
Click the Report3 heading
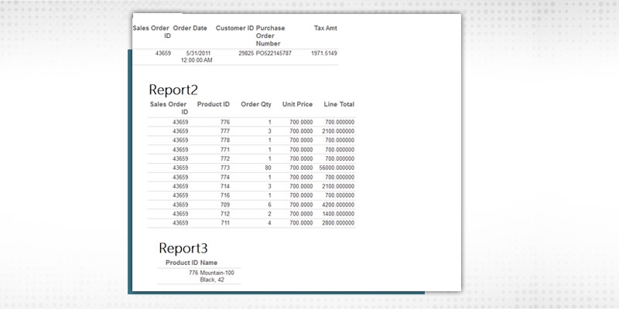point(183,248)
